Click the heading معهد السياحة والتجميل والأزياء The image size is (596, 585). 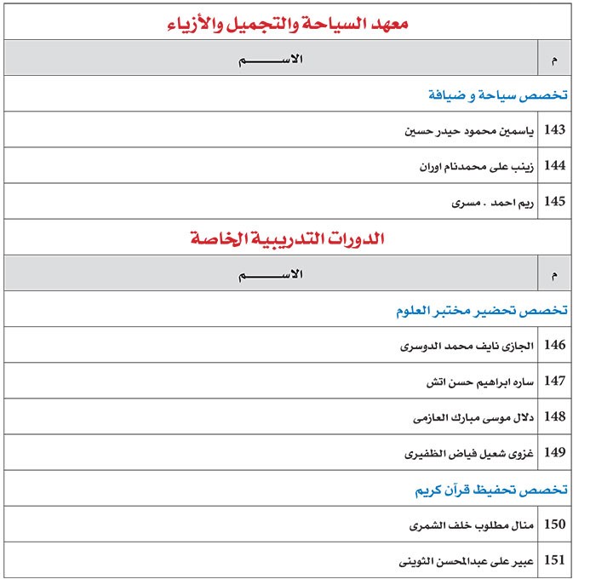pyautogui.click(x=288, y=24)
